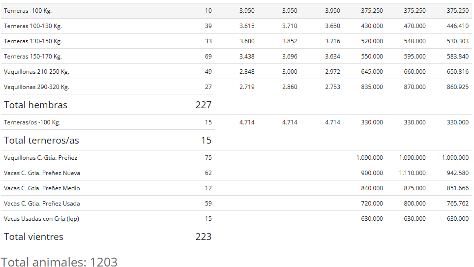Image resolution: width=474 pixels, height=267 pixels.
Task: Click the 227 total hembras count
Action: click(x=204, y=105)
